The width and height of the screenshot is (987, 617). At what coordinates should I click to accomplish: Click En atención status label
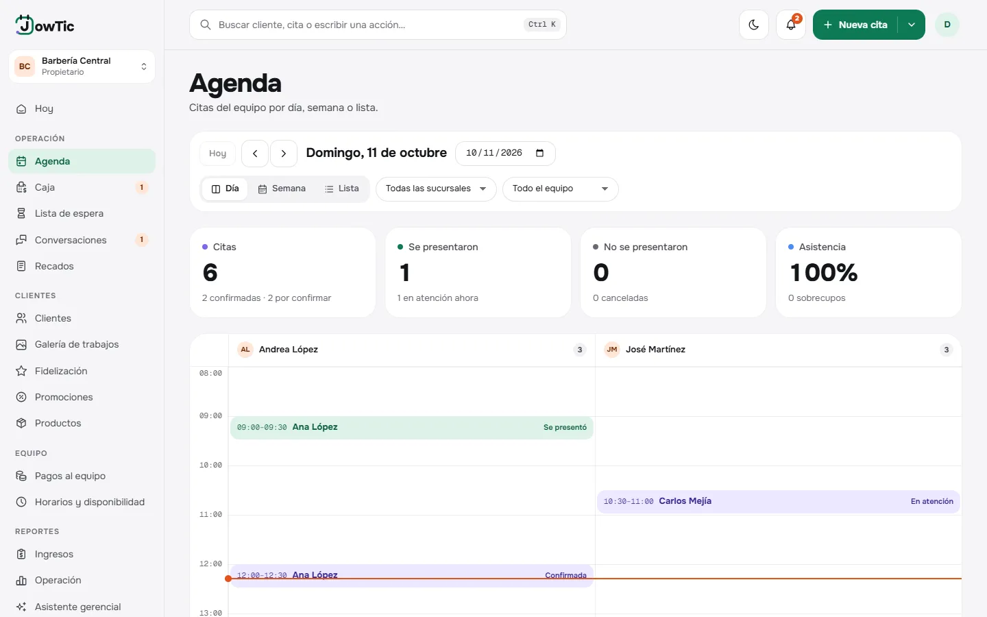click(932, 501)
